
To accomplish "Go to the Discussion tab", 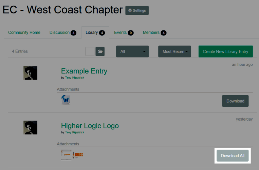I will click(63, 33).
